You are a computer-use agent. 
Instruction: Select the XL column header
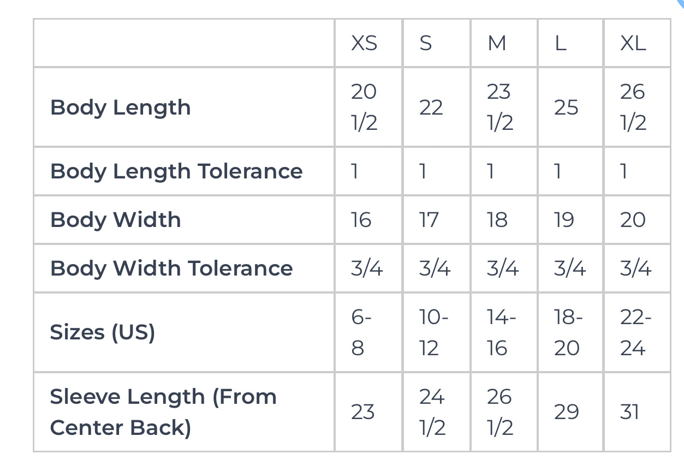click(633, 43)
